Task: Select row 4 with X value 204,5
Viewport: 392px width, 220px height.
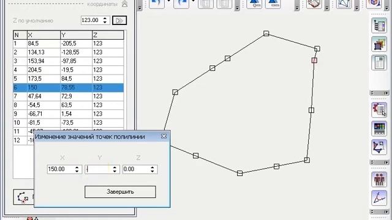Action: tap(68, 70)
